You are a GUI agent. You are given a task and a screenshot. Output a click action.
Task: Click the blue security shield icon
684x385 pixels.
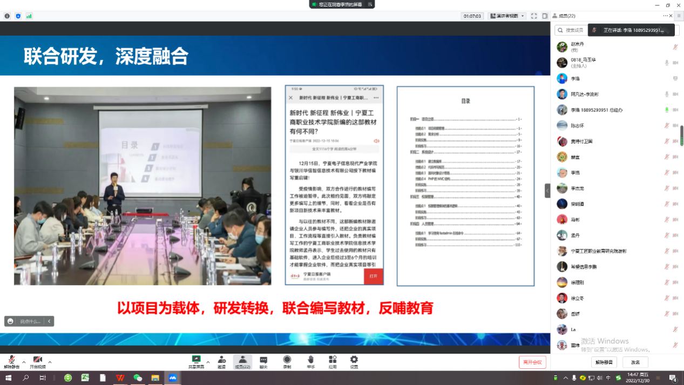point(18,16)
